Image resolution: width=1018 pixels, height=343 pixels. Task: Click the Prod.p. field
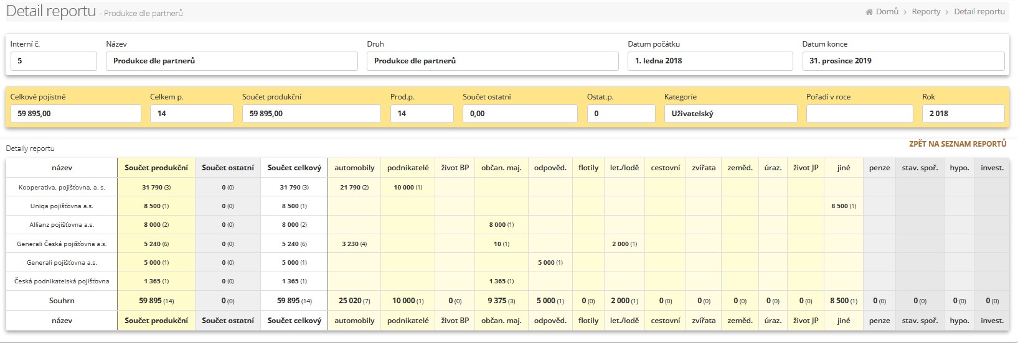click(x=422, y=114)
